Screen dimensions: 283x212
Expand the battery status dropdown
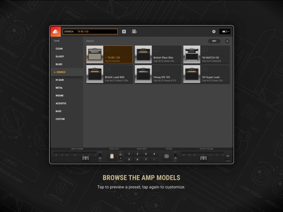pos(225,32)
